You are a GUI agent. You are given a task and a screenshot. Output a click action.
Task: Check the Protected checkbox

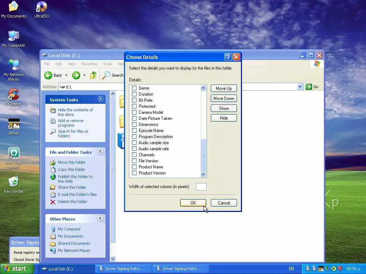[x=134, y=106]
